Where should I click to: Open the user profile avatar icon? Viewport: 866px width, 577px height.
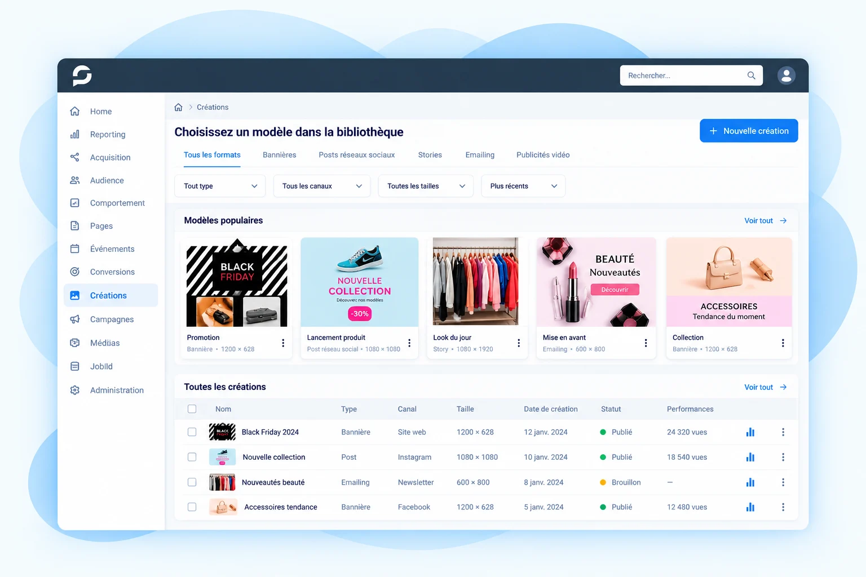tap(786, 76)
